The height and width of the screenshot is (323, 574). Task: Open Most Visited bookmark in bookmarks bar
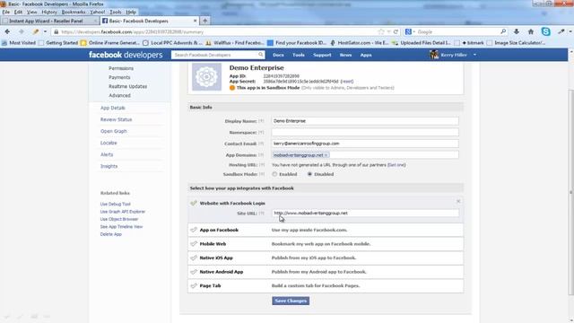tap(19, 43)
